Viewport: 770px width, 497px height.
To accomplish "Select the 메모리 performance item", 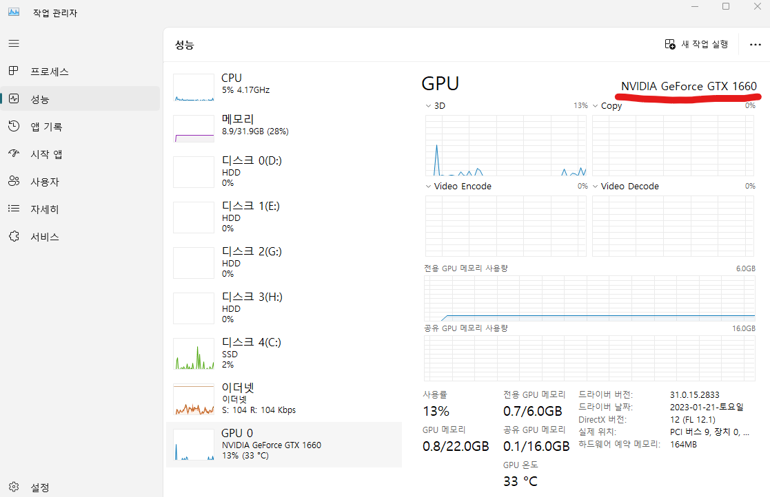I will 284,127.
